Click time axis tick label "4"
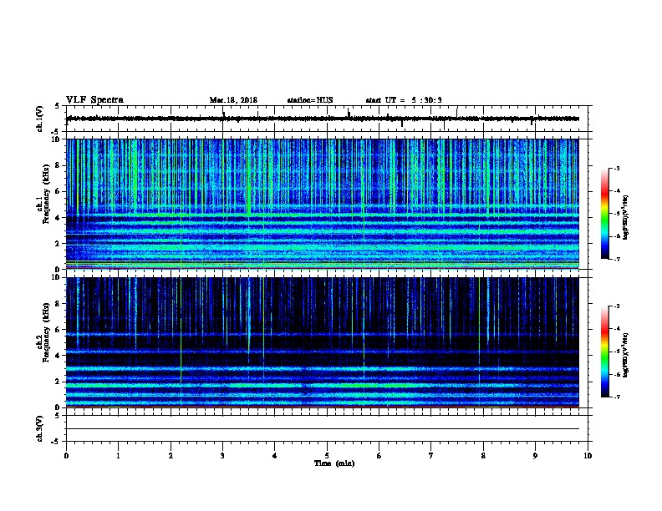The height and width of the screenshot is (511, 662). [275, 455]
